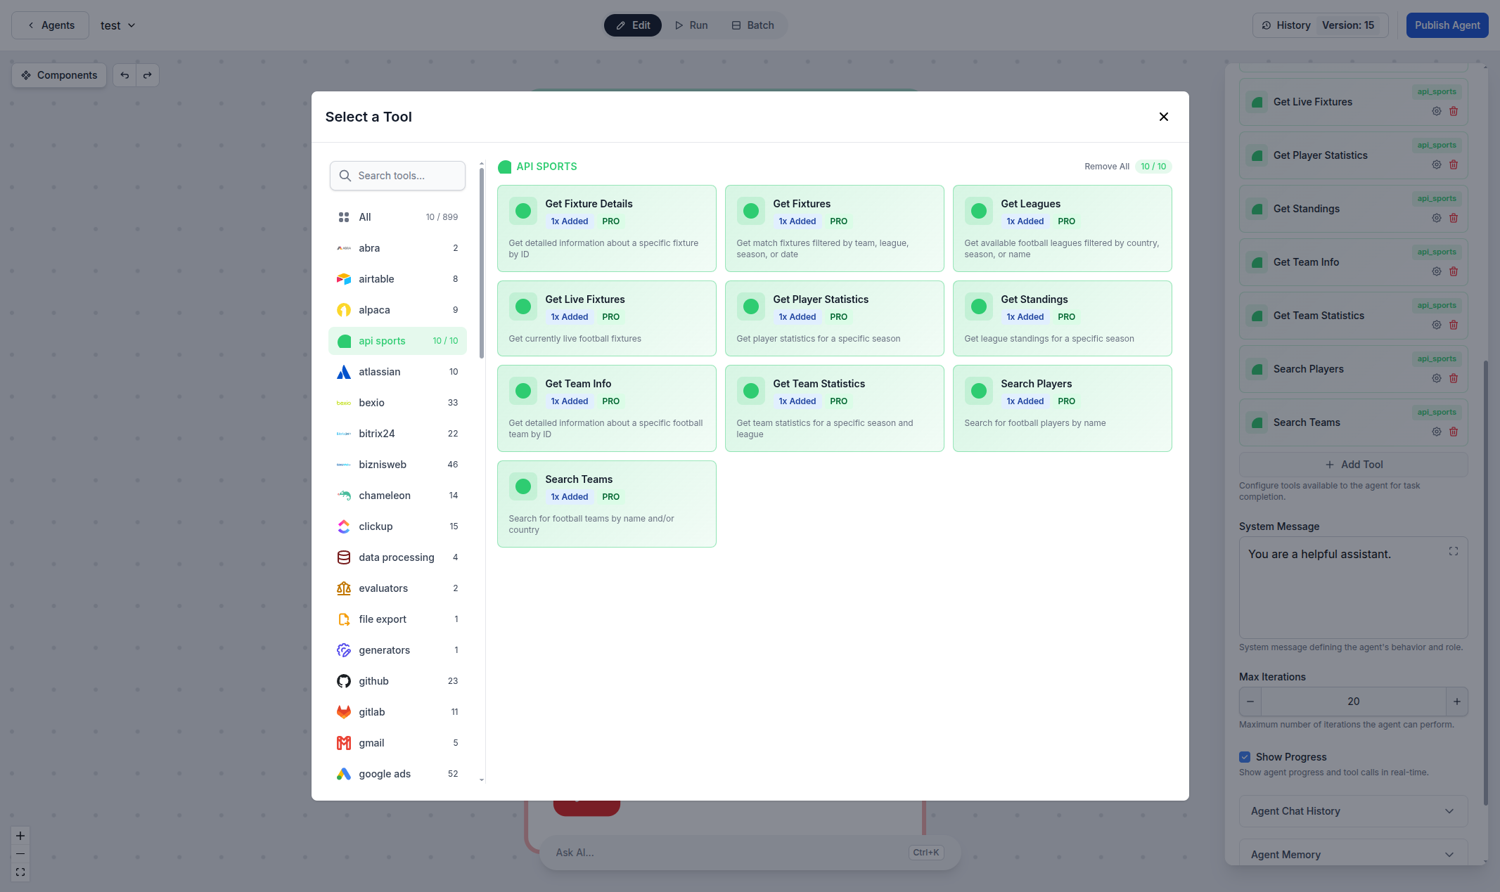The image size is (1500, 892).
Task: Click the zoom in icon at bottom left
Action: tap(20, 835)
